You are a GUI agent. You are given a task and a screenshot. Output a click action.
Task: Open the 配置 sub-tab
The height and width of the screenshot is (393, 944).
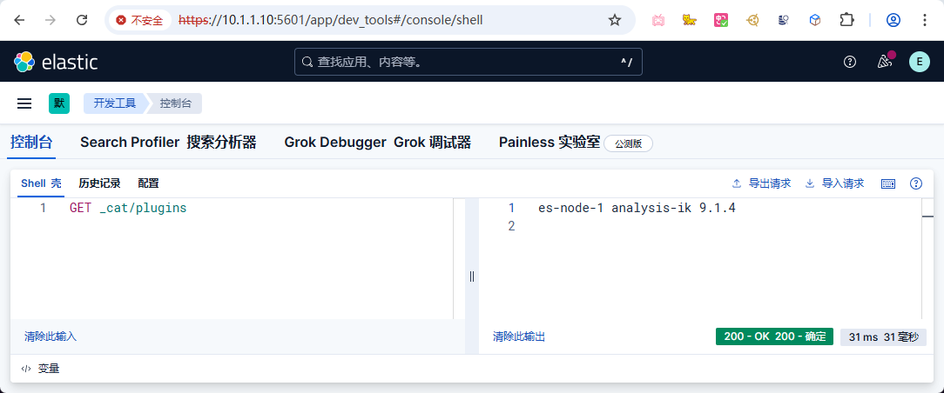click(x=148, y=183)
